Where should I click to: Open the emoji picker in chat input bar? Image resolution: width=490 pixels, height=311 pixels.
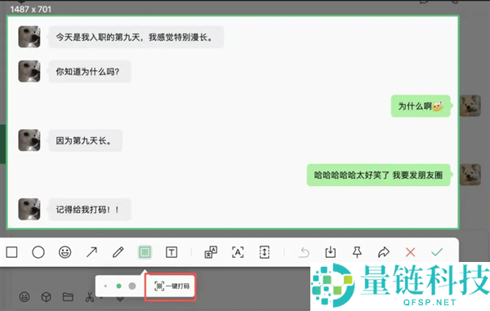24,297
